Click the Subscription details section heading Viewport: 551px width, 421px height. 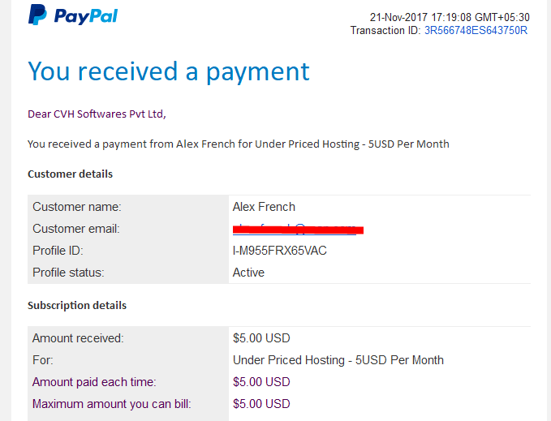(77, 306)
